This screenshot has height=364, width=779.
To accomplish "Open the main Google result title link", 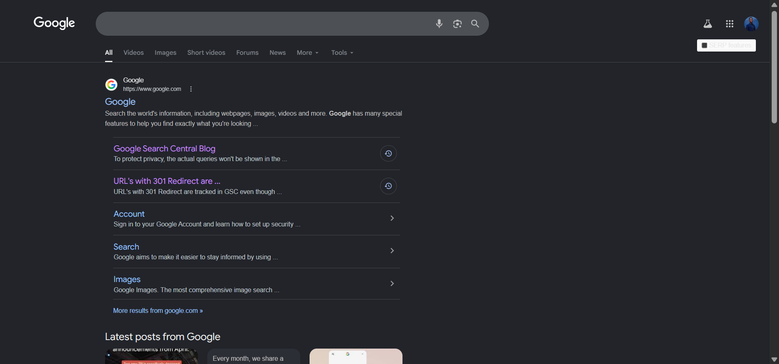I will click(120, 102).
